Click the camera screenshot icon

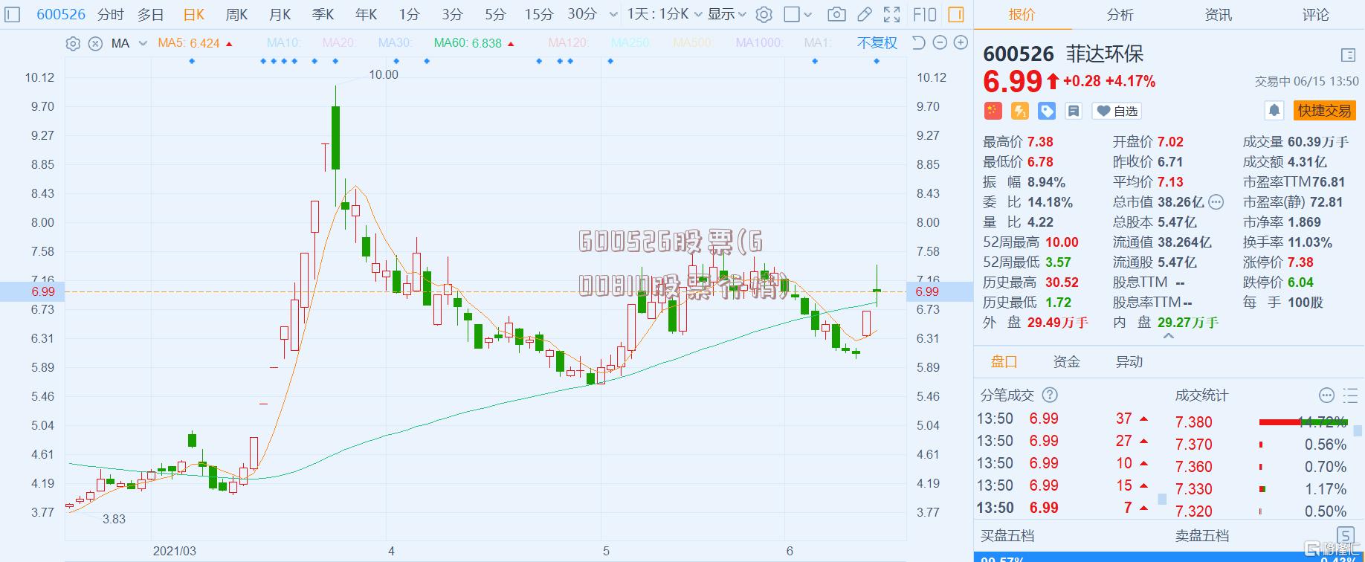click(x=836, y=14)
